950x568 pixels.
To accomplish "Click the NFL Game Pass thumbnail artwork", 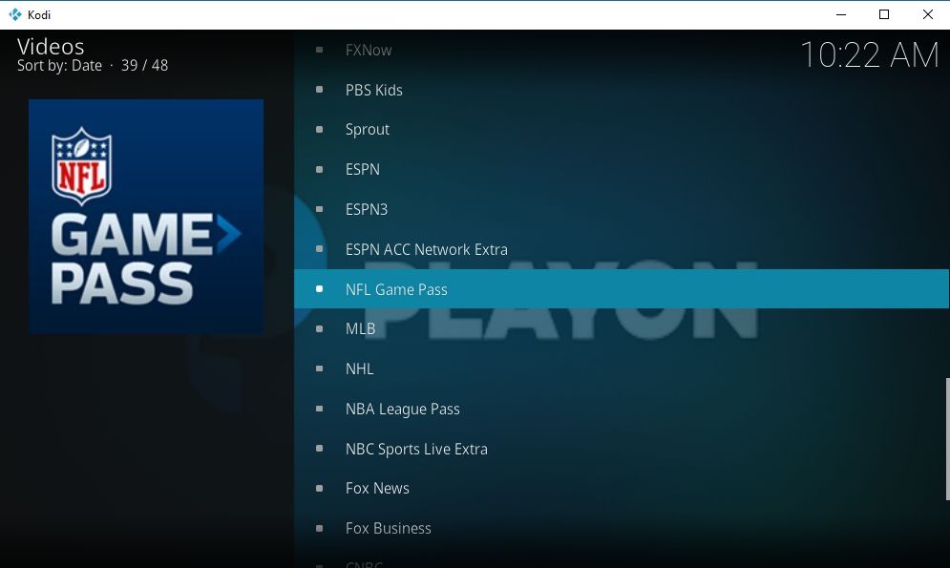I will (146, 216).
